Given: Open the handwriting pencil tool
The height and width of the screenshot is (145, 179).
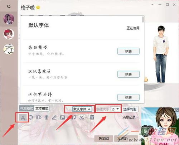Looking at the screenshot, I should coord(54,117).
